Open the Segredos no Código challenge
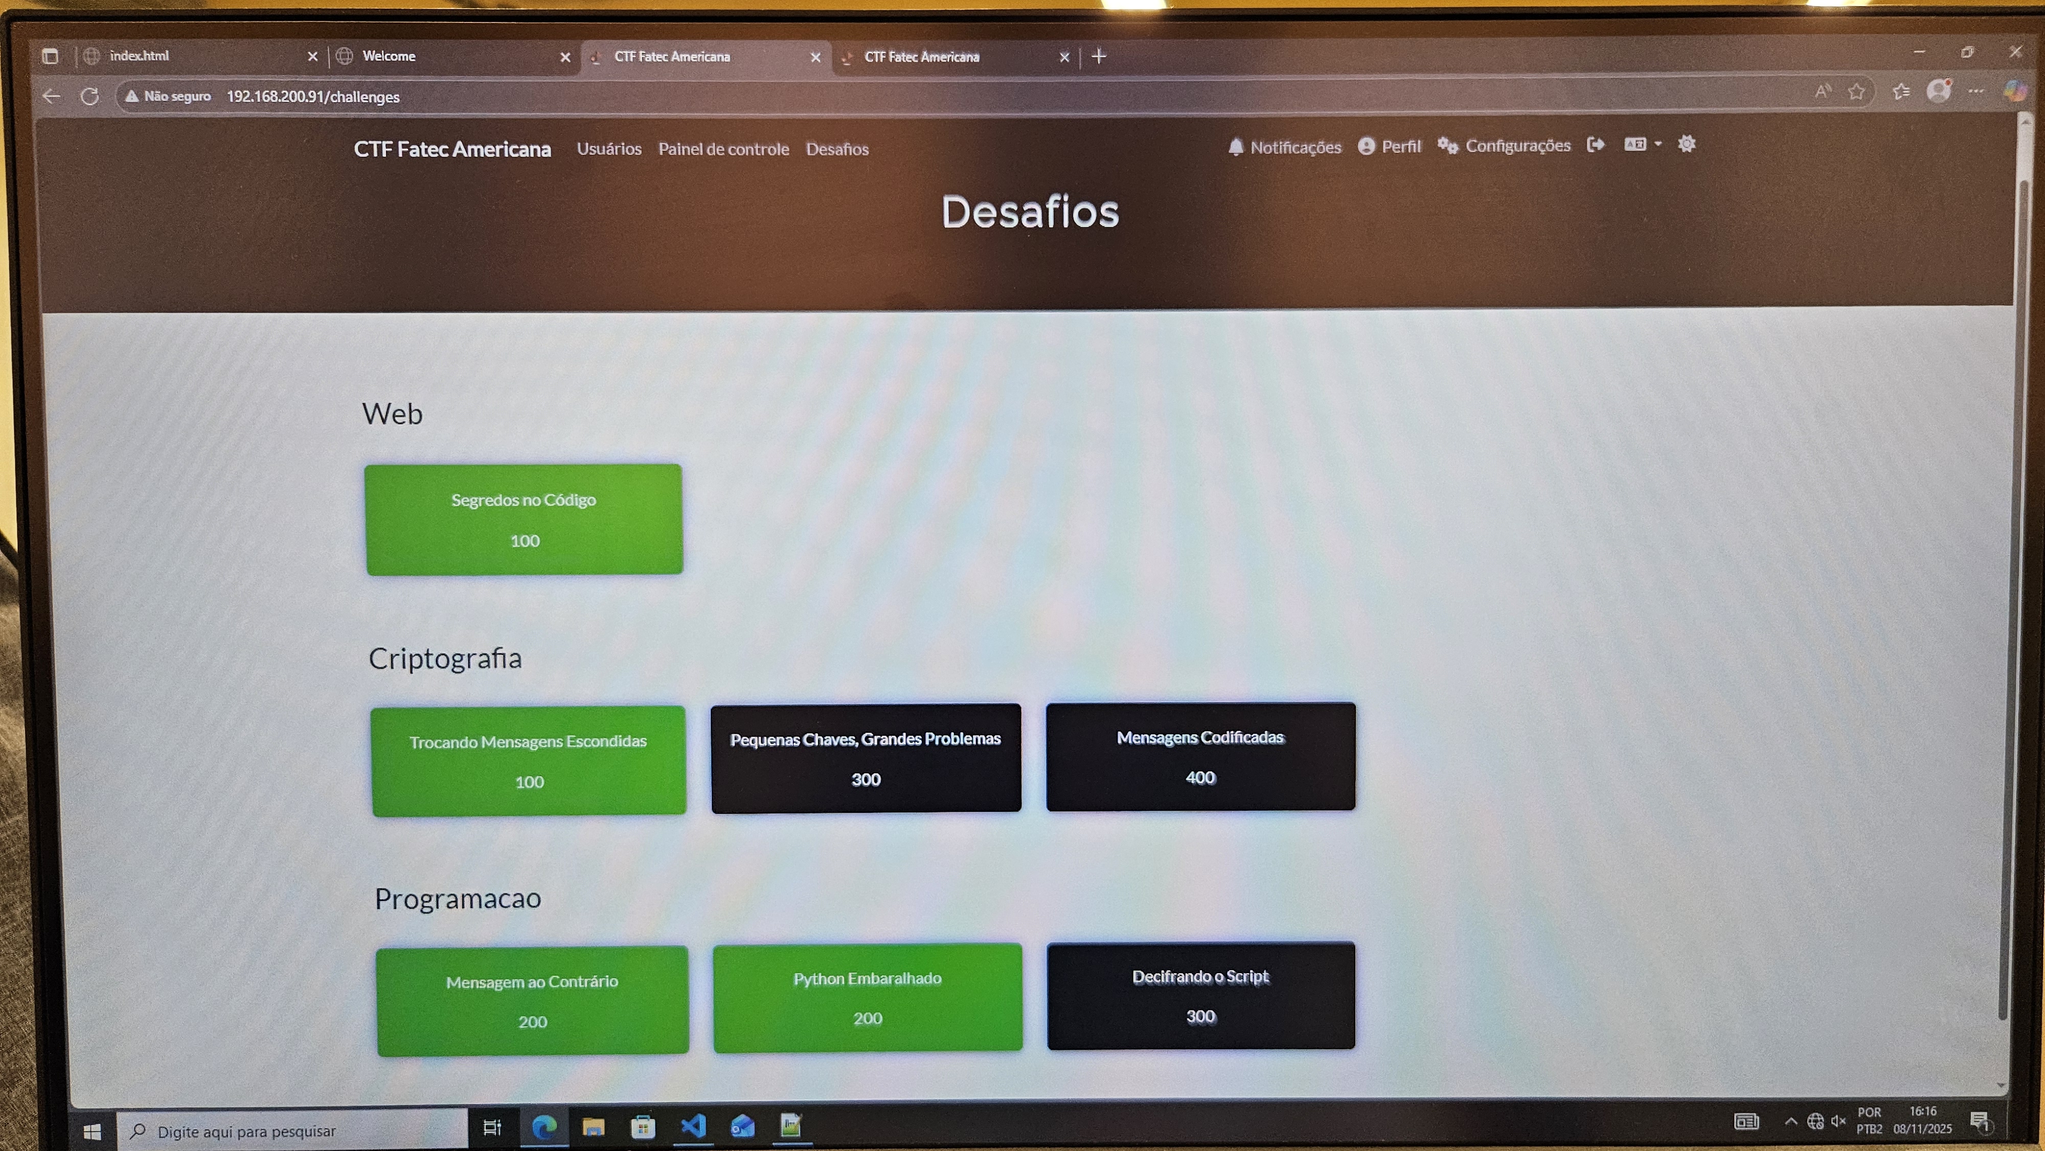The width and height of the screenshot is (2045, 1151). (x=524, y=519)
